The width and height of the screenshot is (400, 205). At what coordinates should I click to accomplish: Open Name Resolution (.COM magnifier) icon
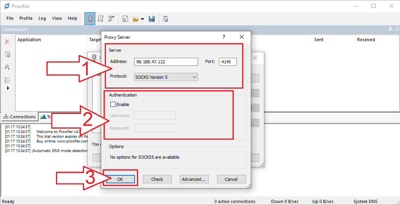pyautogui.click(x=111, y=19)
